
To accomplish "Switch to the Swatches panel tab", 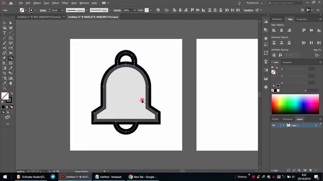I will (x=287, y=62).
